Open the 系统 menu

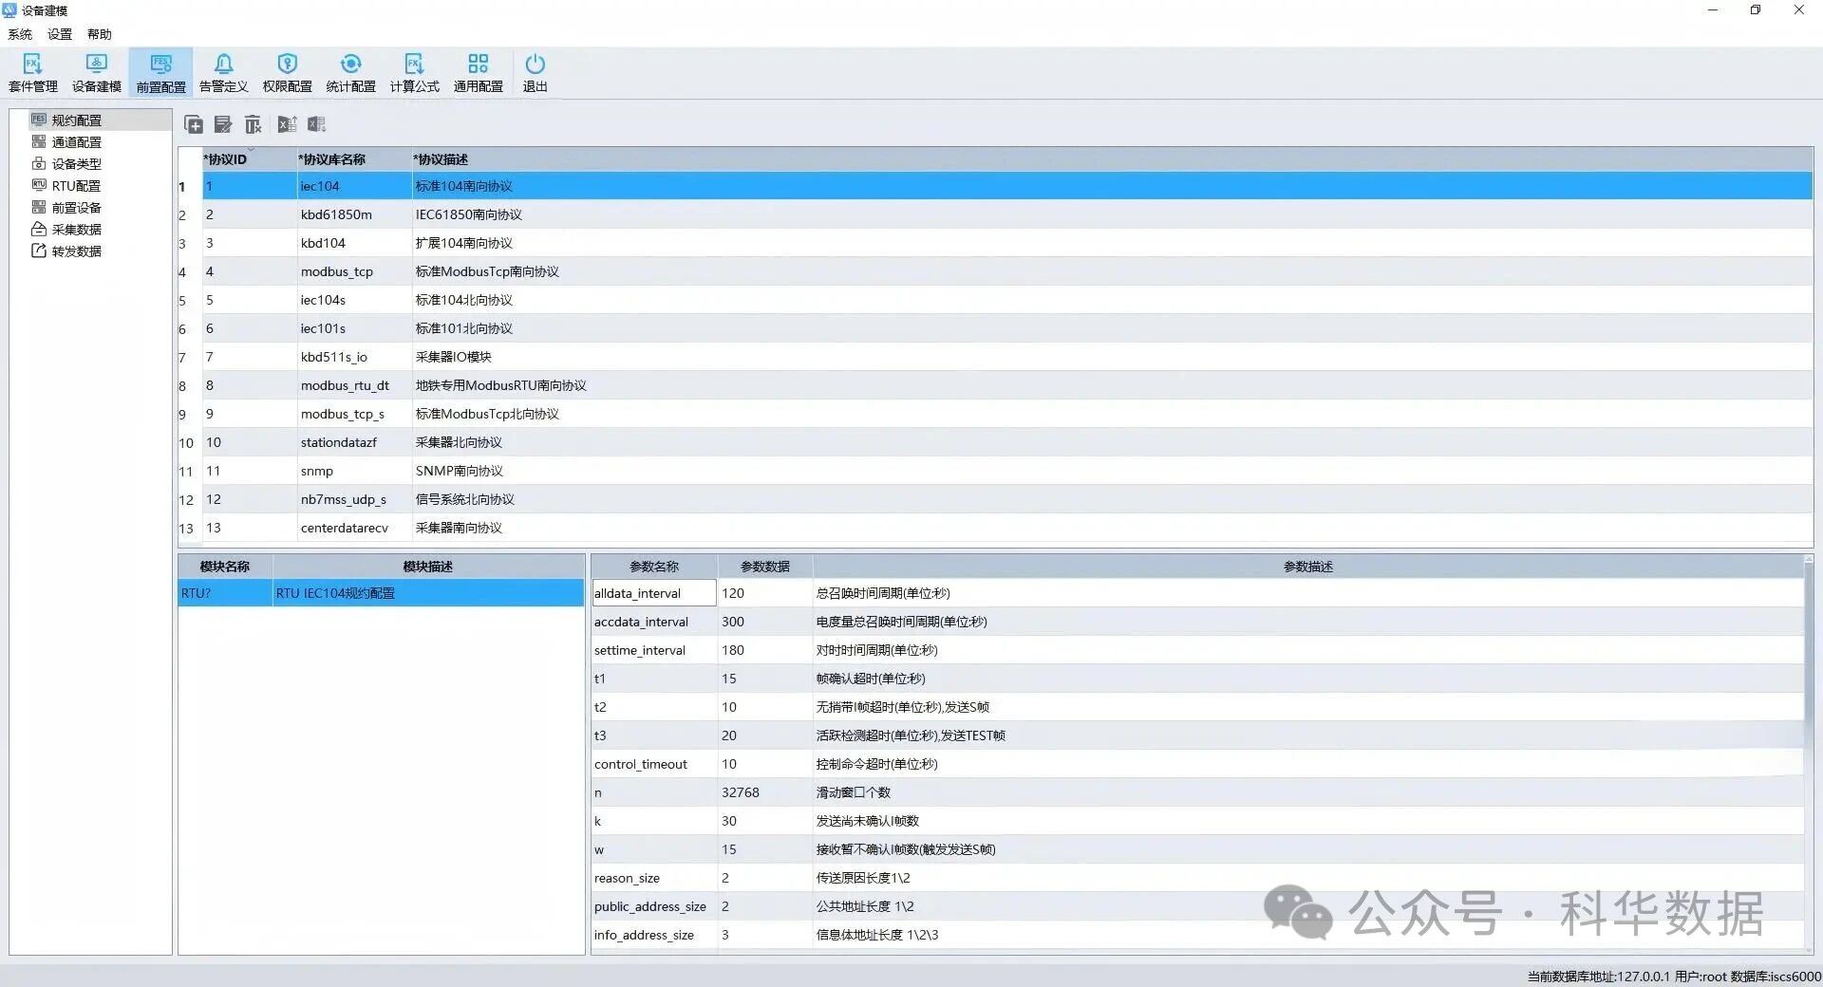point(20,34)
